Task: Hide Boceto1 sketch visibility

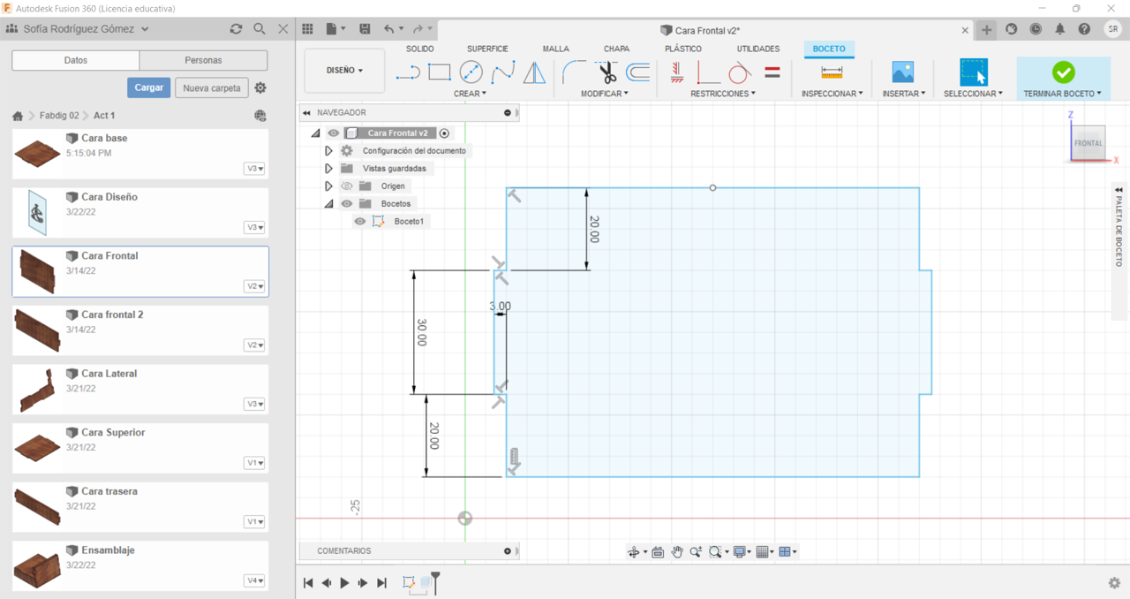Action: [360, 222]
